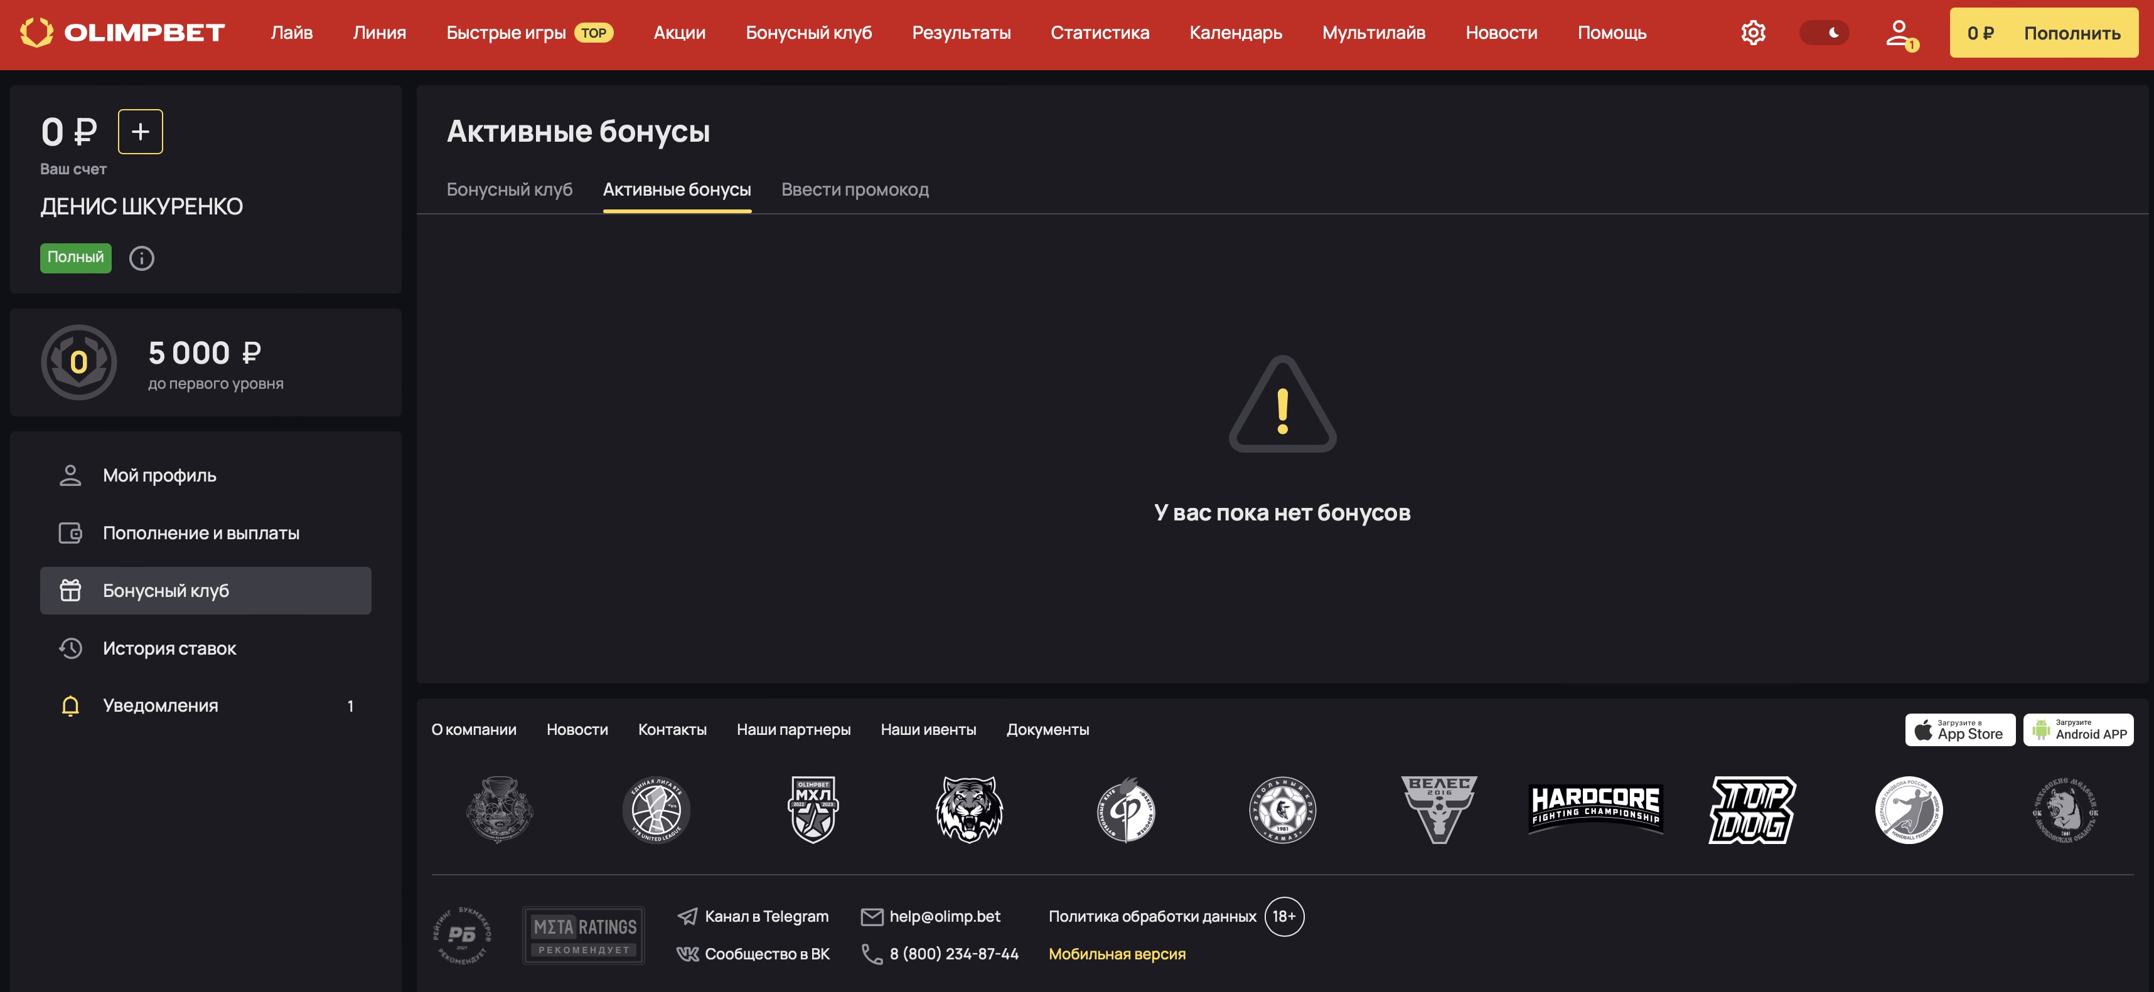Open settings via the gear icon

pyautogui.click(x=1752, y=33)
